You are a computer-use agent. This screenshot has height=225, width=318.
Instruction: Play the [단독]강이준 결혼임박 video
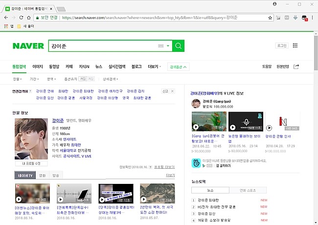(x=116, y=193)
